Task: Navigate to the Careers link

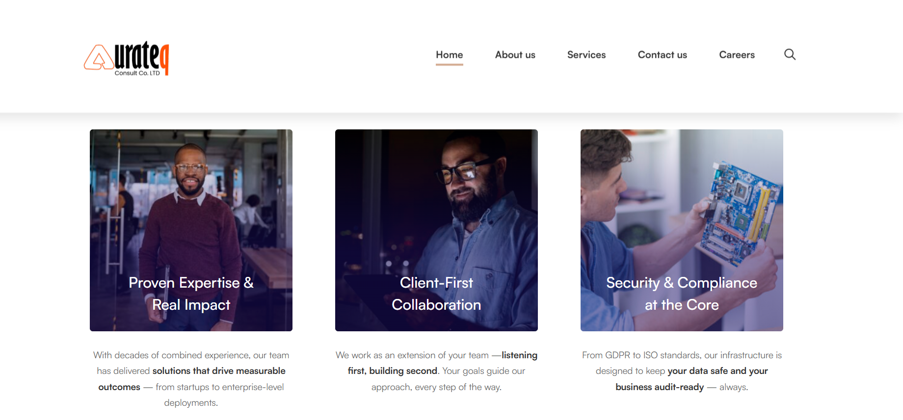Action: 737,55
